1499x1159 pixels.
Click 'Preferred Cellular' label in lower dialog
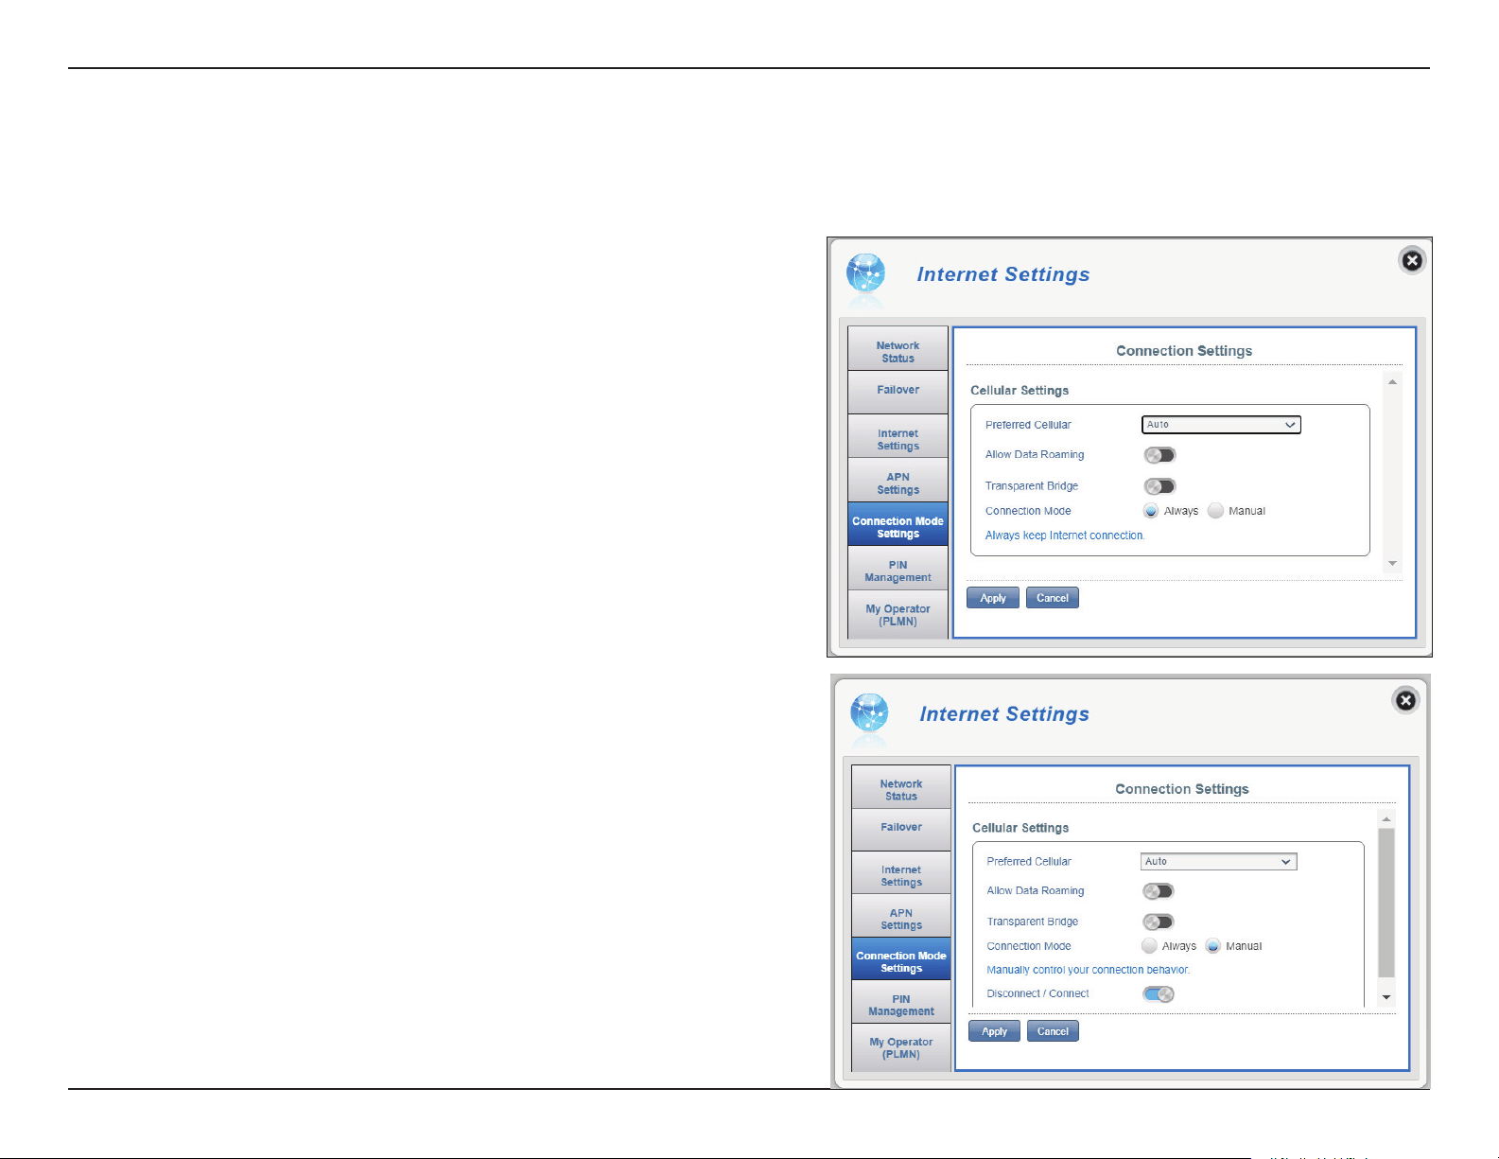click(x=1029, y=862)
